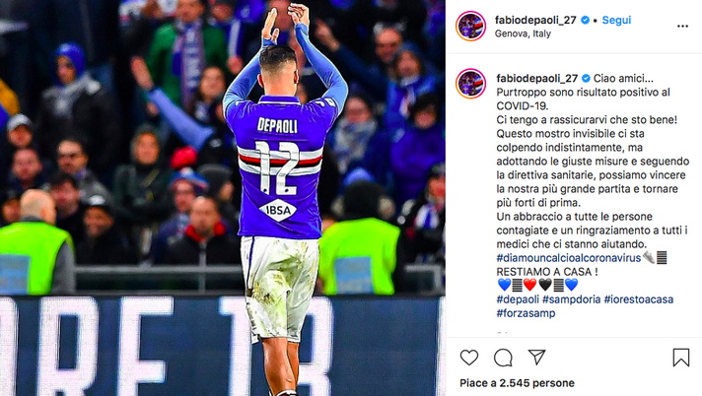Viewport: 702px width, 396px height.
Task: Like the post with heart icon
Action: pyautogui.click(x=468, y=358)
